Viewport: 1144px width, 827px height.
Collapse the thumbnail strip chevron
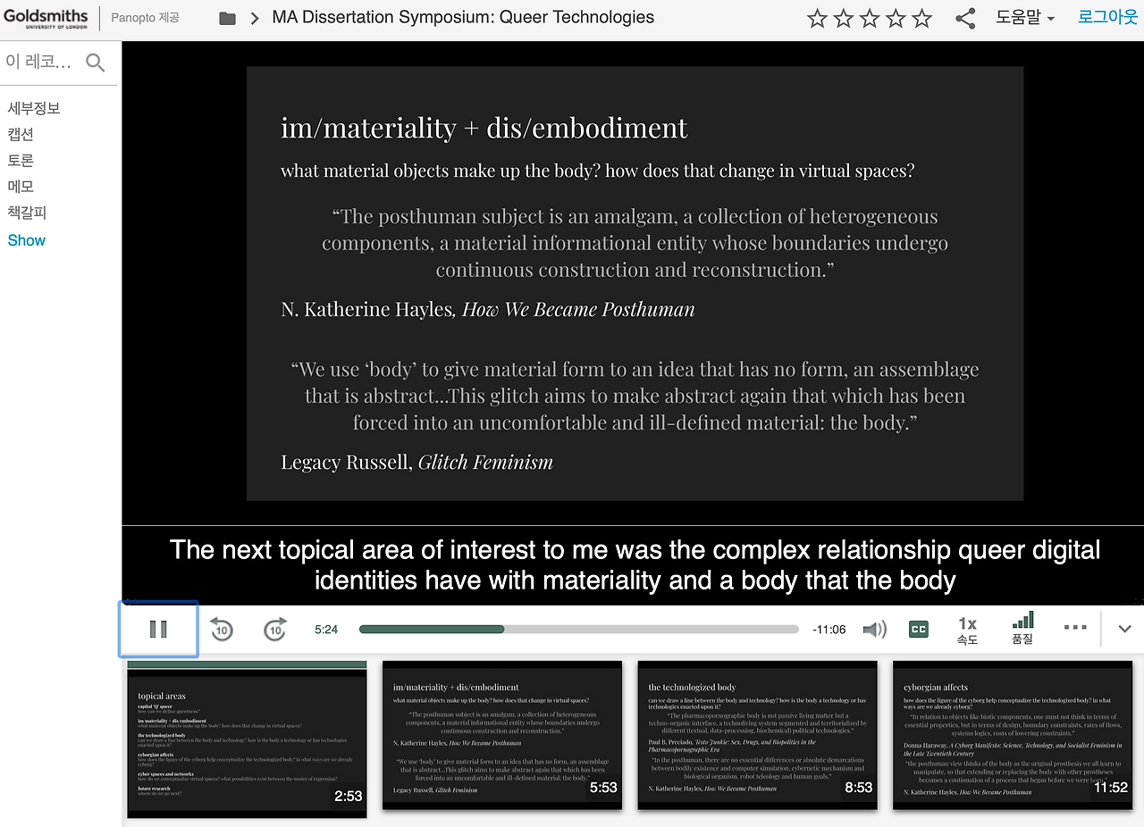1125,629
